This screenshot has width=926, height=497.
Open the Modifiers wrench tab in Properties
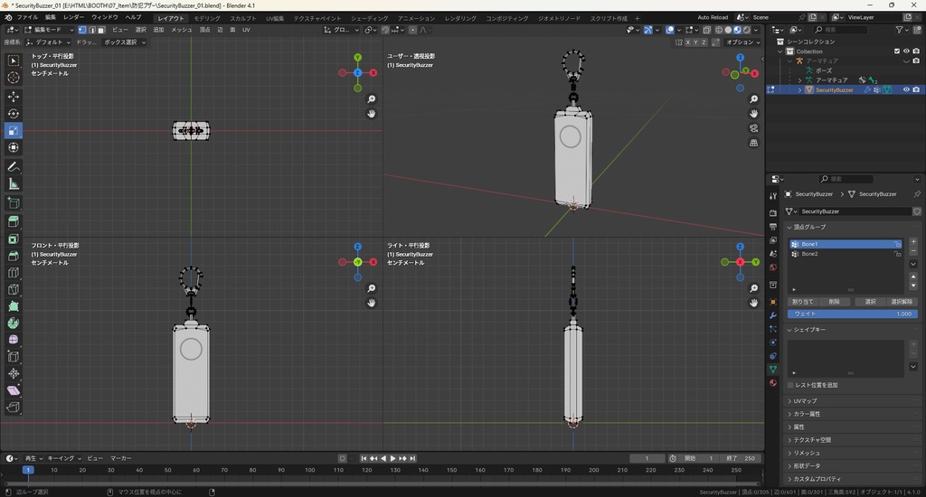coord(772,315)
